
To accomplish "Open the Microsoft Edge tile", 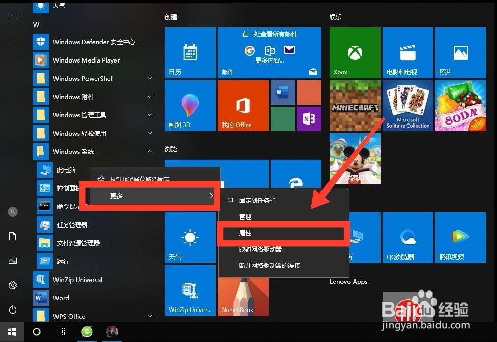I will click(x=296, y=173).
